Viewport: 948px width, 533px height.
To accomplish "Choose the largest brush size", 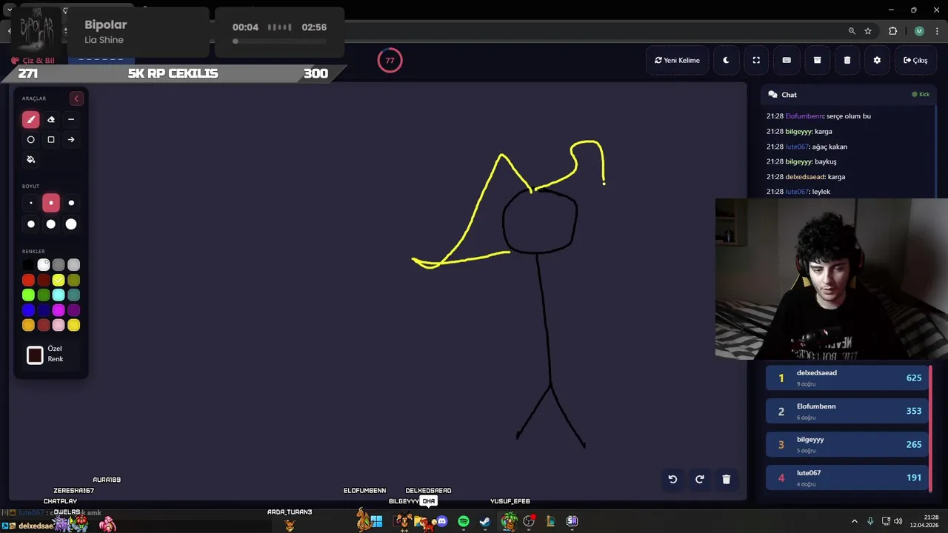I will [x=71, y=224].
